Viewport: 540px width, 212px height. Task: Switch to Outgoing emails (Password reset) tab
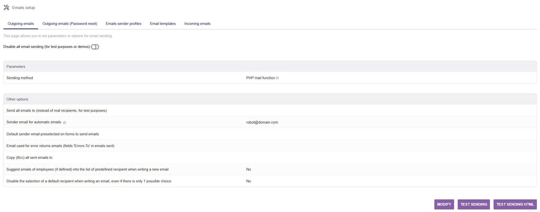pos(70,24)
